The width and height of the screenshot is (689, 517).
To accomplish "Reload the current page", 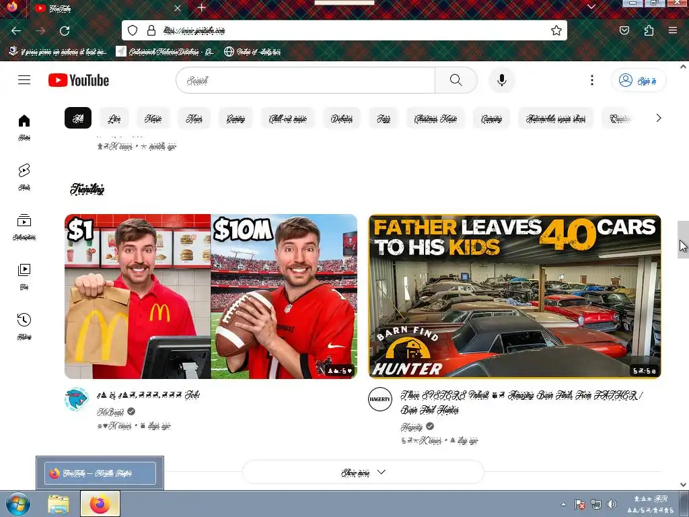I will coord(65,31).
